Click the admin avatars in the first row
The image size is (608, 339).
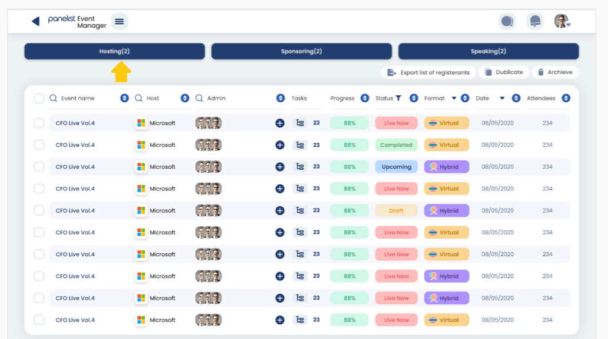(x=208, y=123)
